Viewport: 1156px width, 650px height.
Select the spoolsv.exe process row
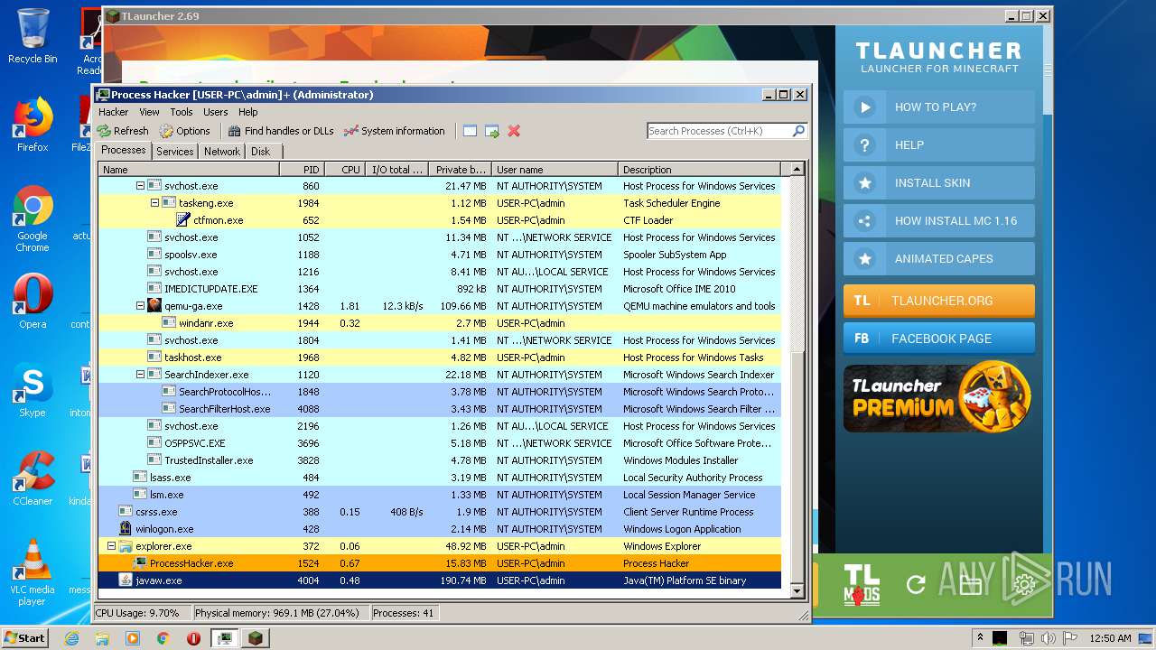point(440,255)
